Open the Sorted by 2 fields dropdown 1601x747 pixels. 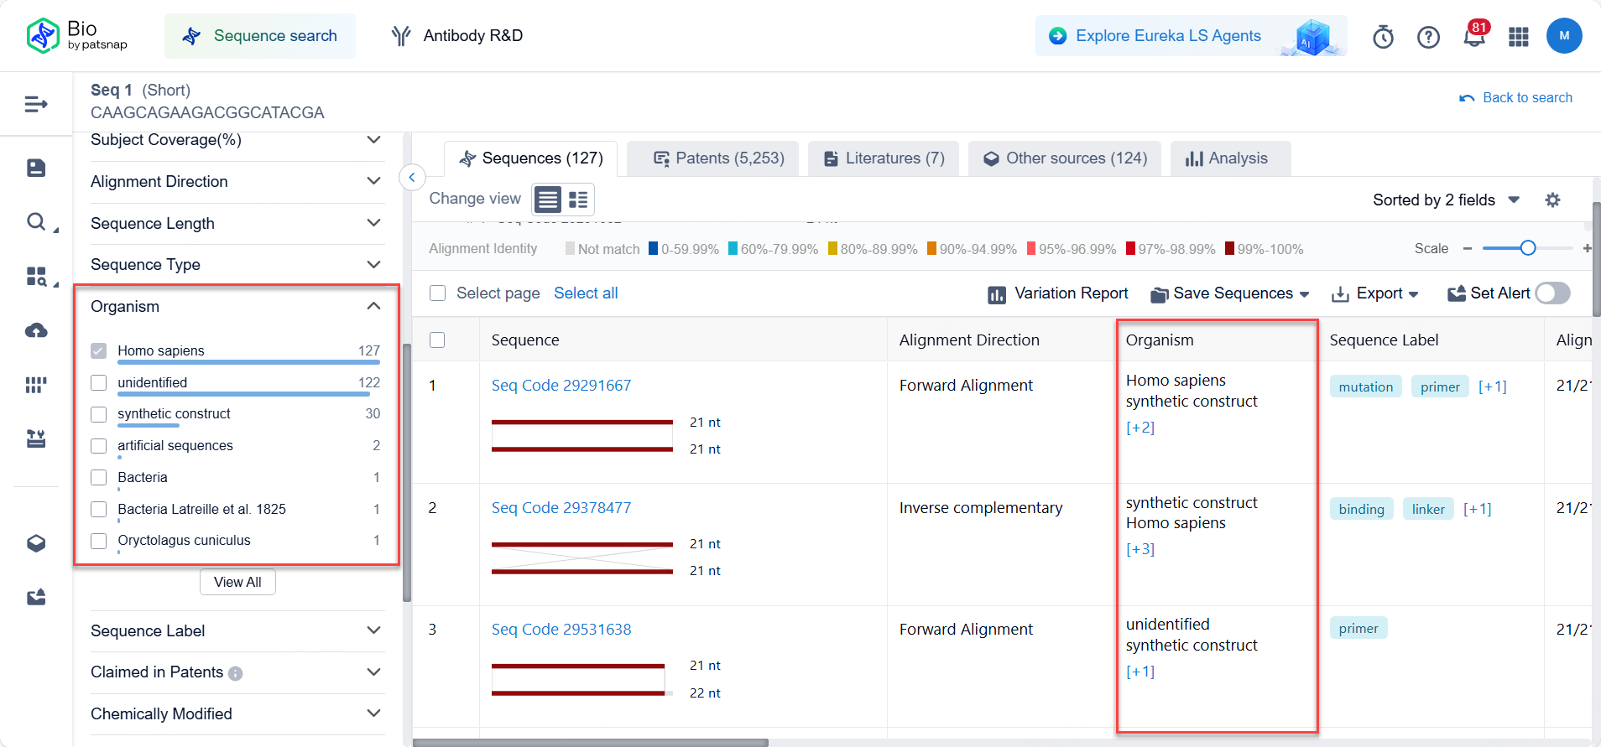coord(1446,200)
